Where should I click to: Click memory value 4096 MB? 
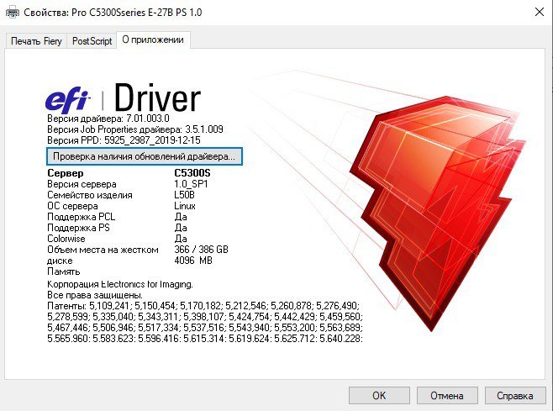pos(193,261)
